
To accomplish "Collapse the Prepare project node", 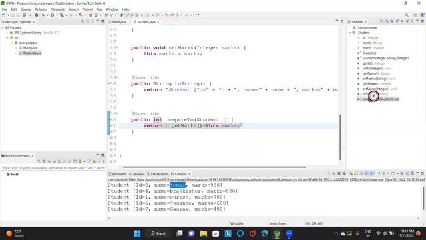I will (x=3, y=27).
